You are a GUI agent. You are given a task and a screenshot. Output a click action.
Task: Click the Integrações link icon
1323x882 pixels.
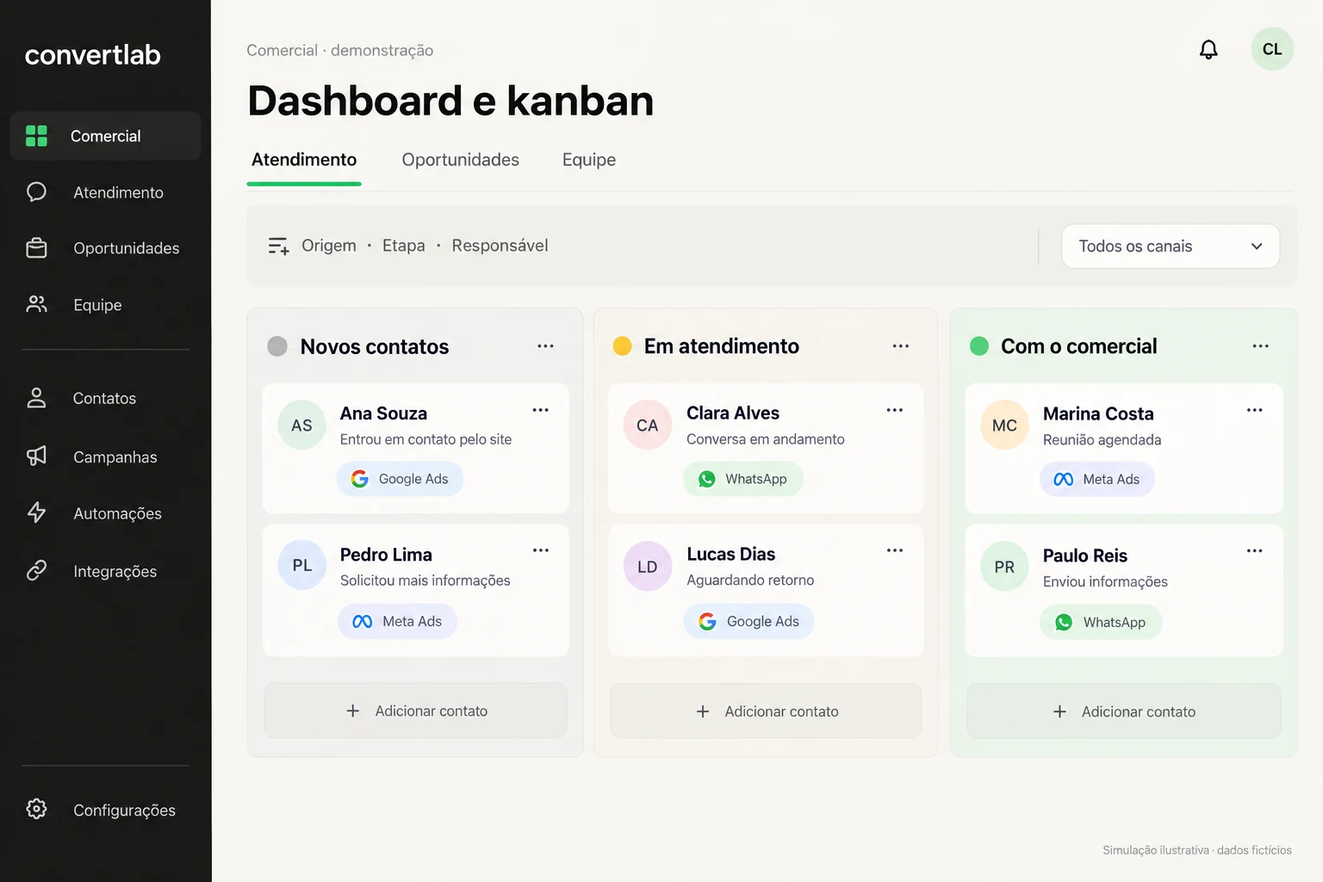click(x=36, y=570)
